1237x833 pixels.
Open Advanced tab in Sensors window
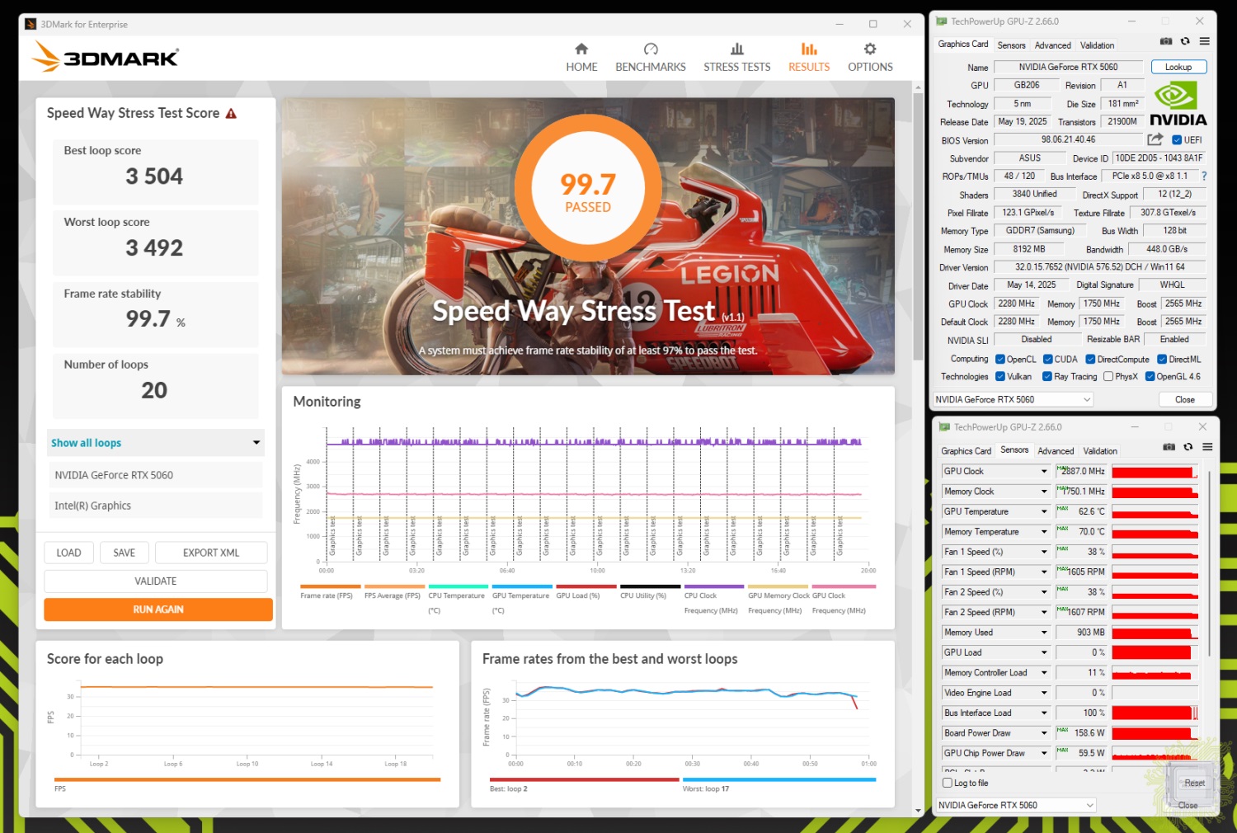1056,451
